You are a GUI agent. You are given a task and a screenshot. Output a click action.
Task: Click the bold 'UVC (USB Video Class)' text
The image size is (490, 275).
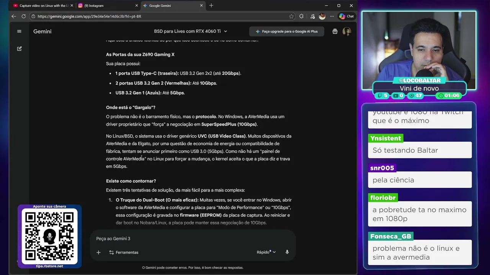point(222,136)
